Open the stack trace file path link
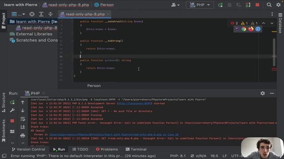This screenshot has width=284, height=159. point(114,134)
